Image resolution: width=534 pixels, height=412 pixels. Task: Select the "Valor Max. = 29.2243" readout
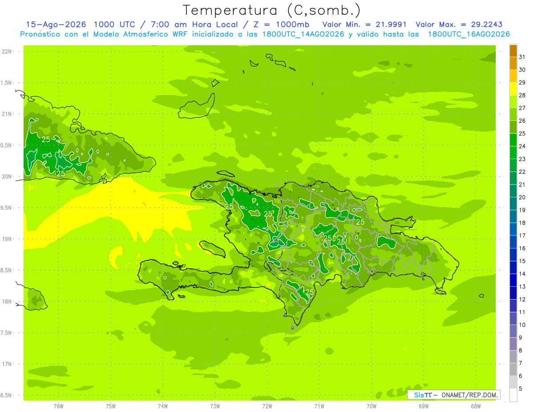[459, 24]
